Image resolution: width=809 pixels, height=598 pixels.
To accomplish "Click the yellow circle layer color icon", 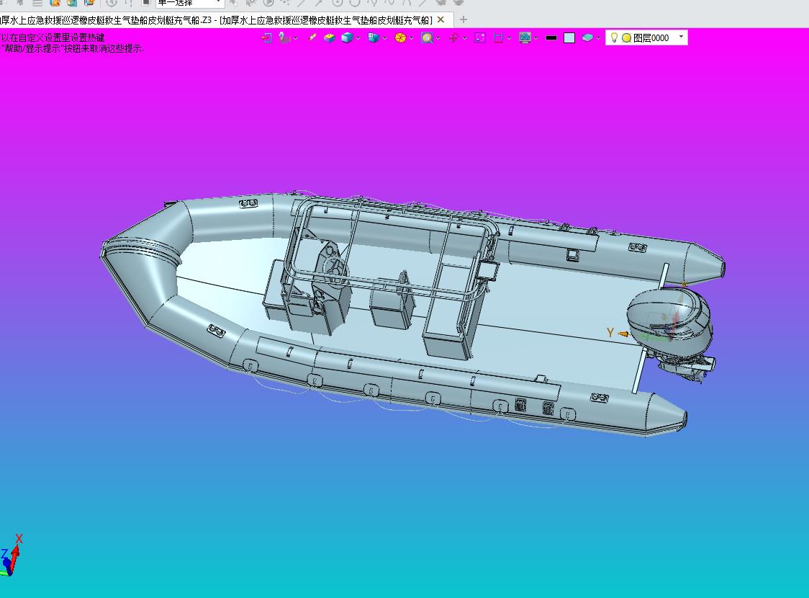I will (x=626, y=37).
